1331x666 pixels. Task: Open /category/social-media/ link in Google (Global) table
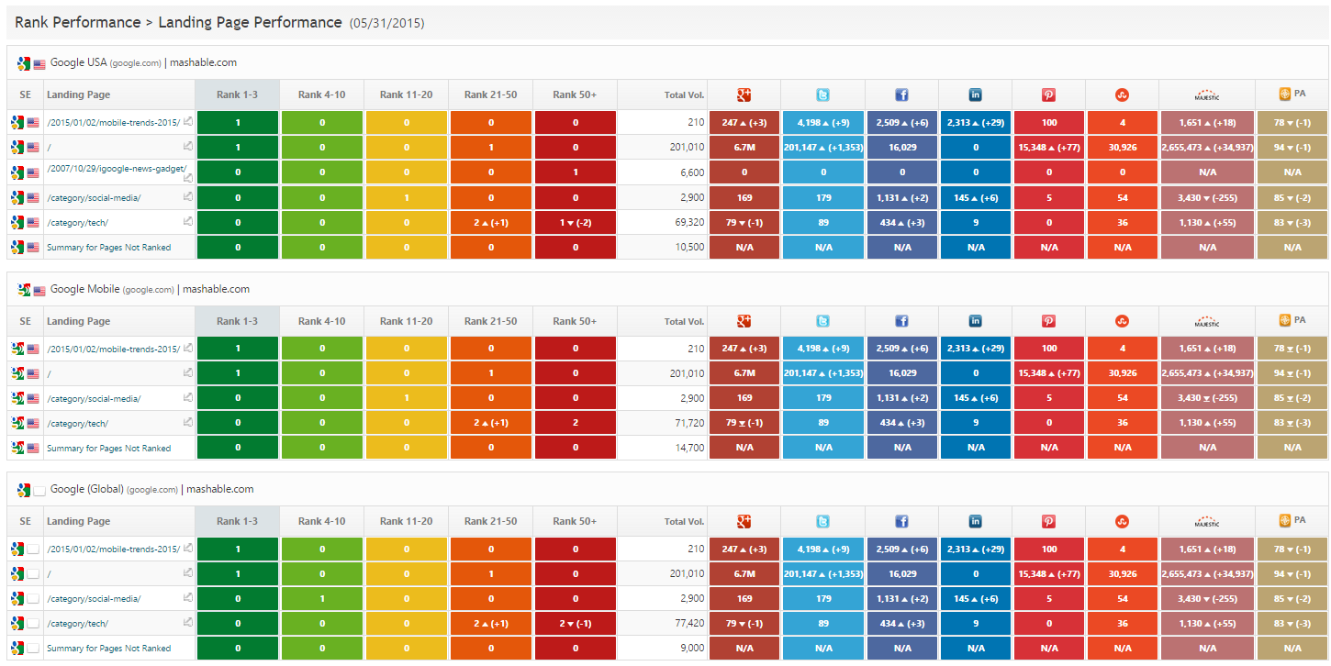pos(94,599)
